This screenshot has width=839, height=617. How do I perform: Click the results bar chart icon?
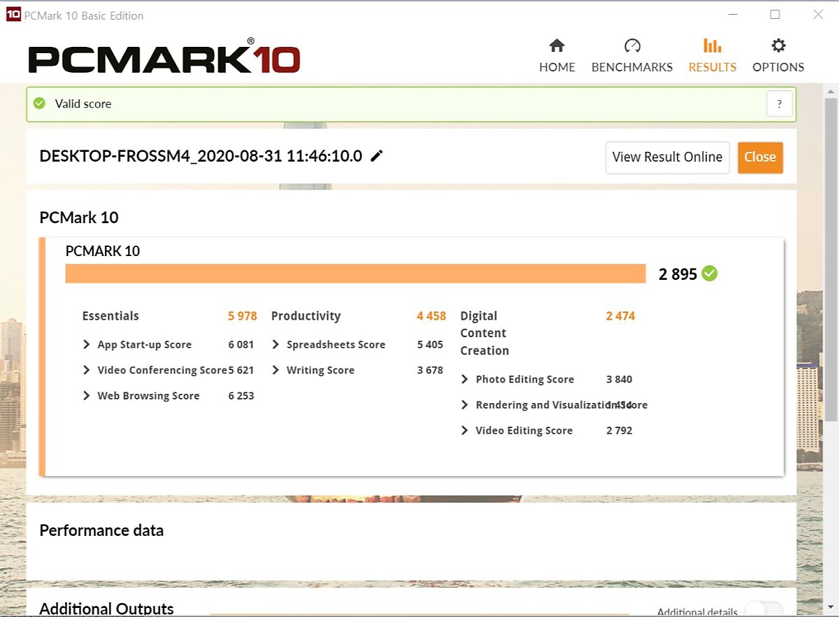pyautogui.click(x=712, y=46)
